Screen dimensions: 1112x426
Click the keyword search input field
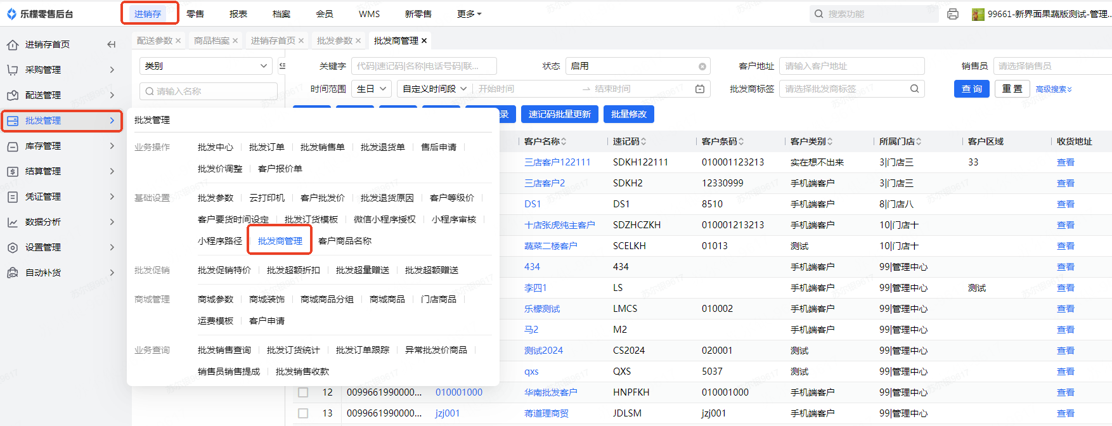click(423, 66)
